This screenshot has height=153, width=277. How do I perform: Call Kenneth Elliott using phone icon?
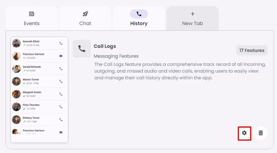pyautogui.click(x=61, y=43)
